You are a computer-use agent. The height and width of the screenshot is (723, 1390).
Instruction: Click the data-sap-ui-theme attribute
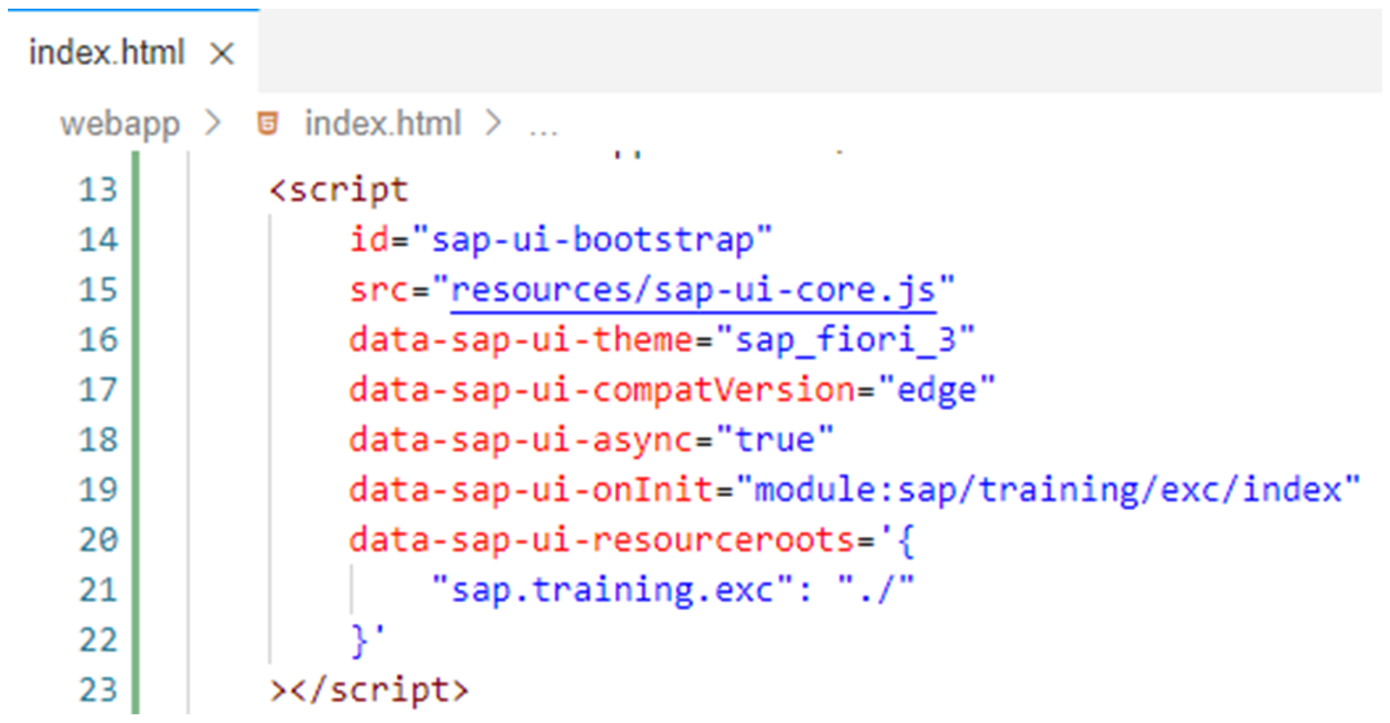click(521, 340)
